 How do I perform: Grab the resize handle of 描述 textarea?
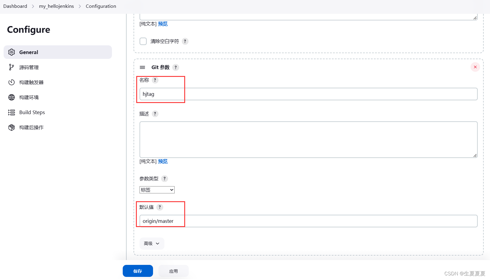[475, 155]
